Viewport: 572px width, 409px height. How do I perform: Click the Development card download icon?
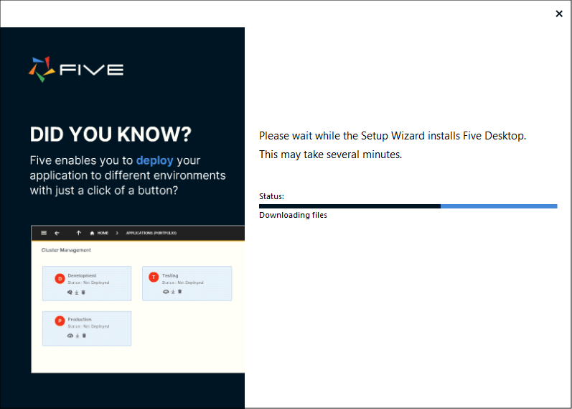pyautogui.click(x=77, y=293)
